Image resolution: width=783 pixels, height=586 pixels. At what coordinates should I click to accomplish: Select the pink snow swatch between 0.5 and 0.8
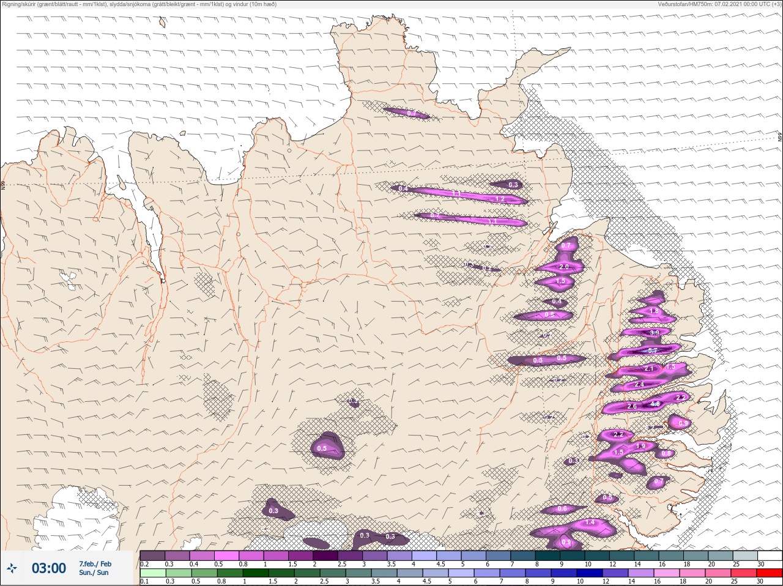pyautogui.click(x=227, y=555)
